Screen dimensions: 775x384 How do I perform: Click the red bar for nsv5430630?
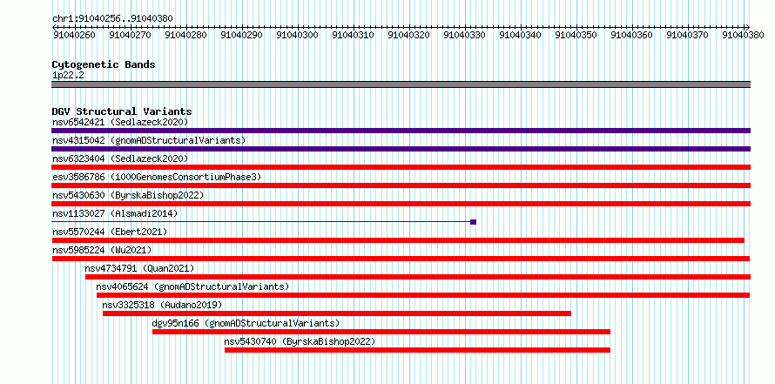(401, 204)
